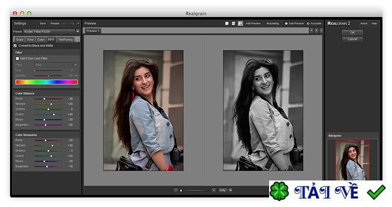Open the zoom percentage dropdown arrow

(x=230, y=190)
